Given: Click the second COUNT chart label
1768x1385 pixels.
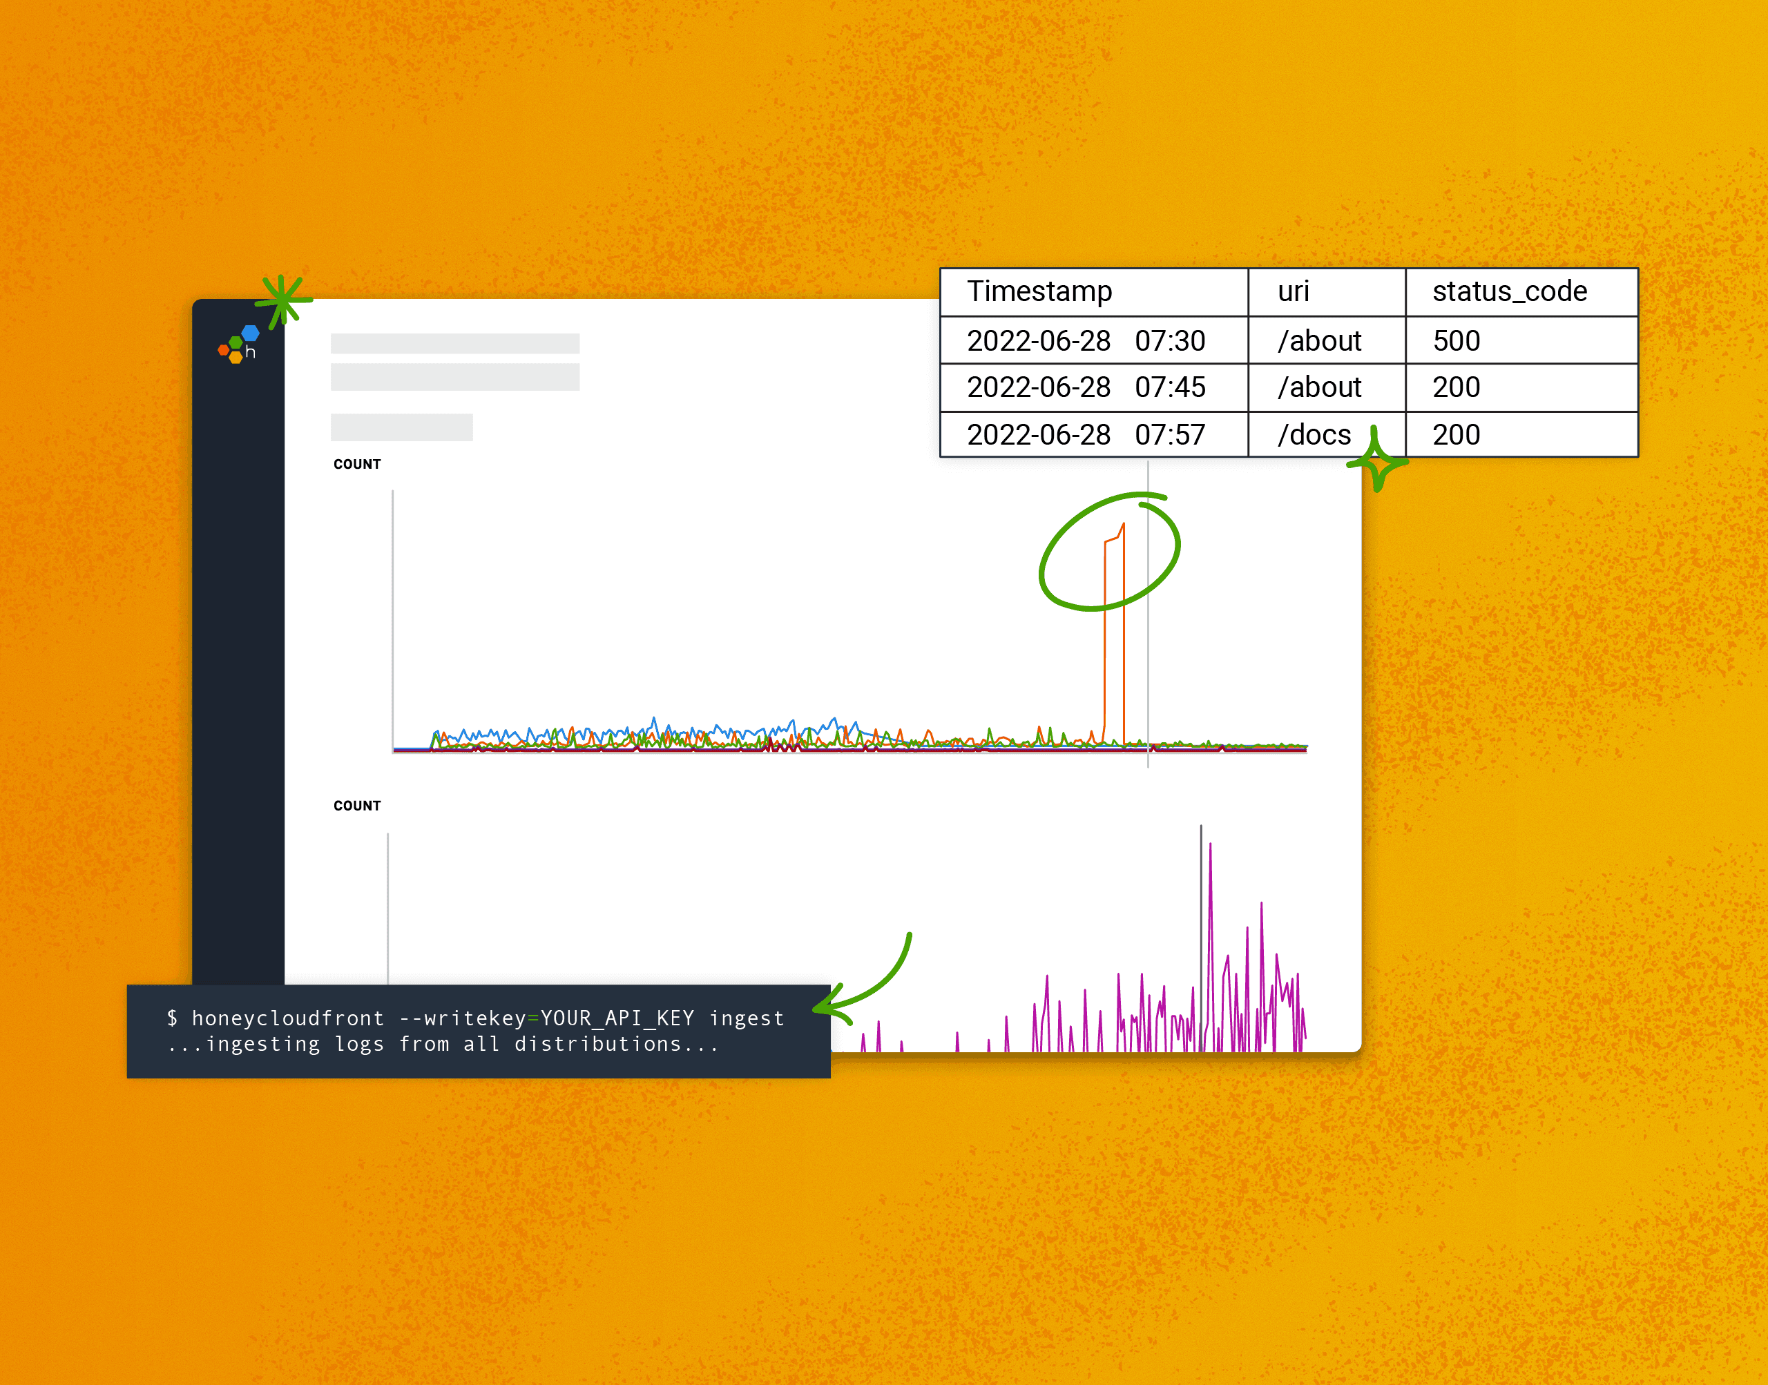Looking at the screenshot, I should click(x=357, y=805).
